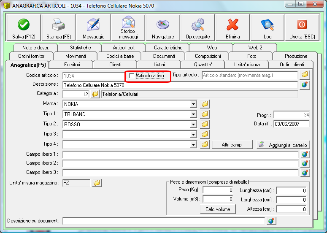Viewport: 327px width, 233px height.
Task: Click globe icon beside Descrizione su documenti
Action: [x=271, y=221]
